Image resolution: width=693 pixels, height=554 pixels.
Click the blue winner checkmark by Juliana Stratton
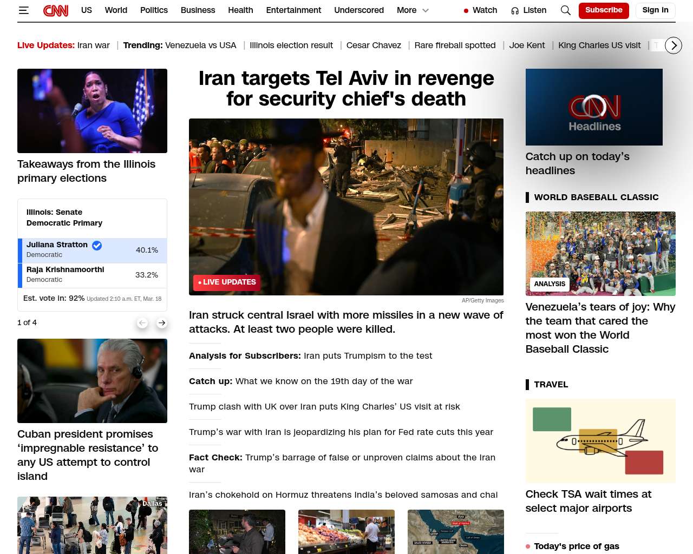point(97,245)
